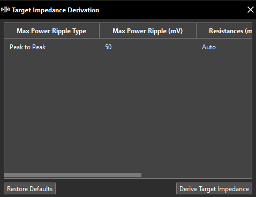Sort by Max Power Ripple (mV) header
This screenshot has width=256, height=197.
click(148, 31)
